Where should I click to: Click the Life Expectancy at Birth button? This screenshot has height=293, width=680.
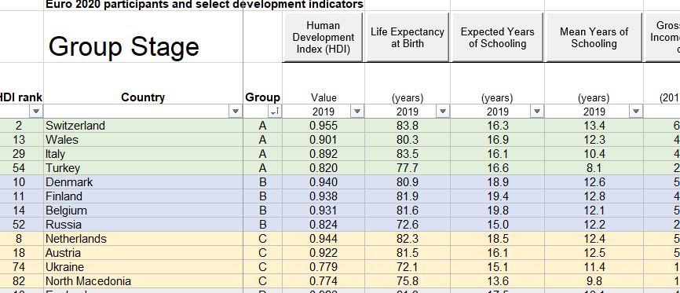(x=408, y=38)
